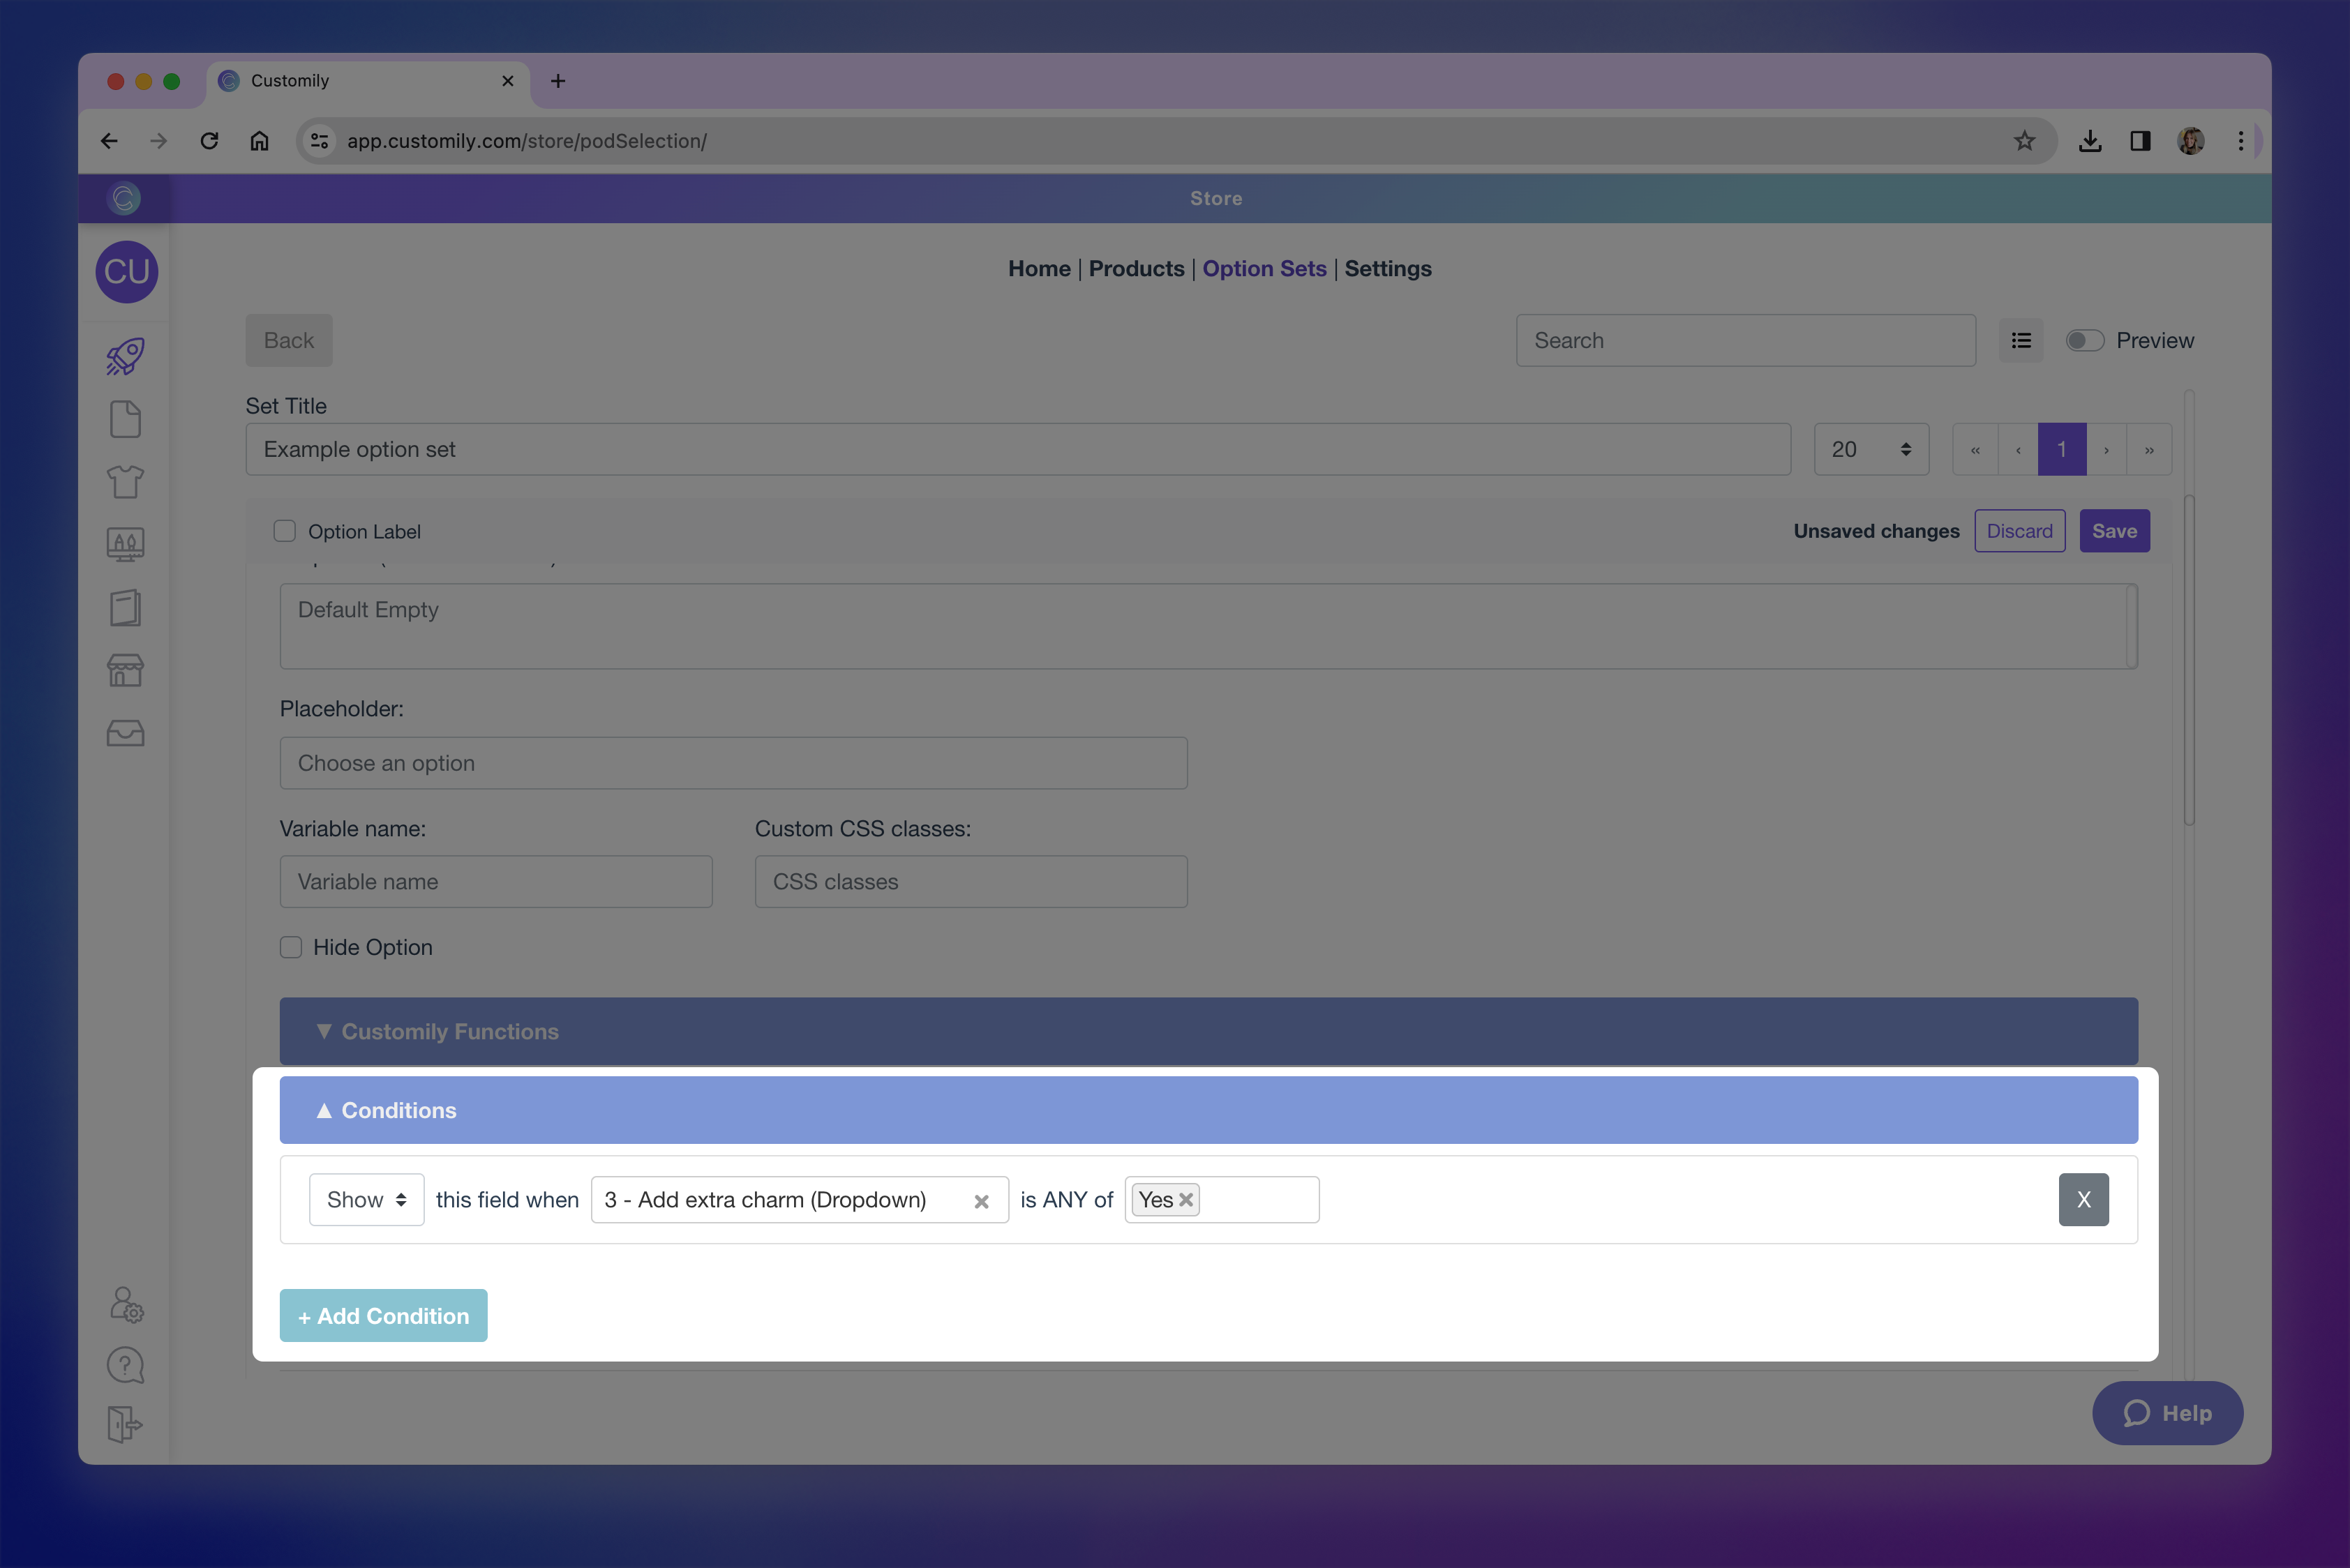Open the T-shirt products sidebar icon
Image resolution: width=2350 pixels, height=1568 pixels.
[125, 482]
